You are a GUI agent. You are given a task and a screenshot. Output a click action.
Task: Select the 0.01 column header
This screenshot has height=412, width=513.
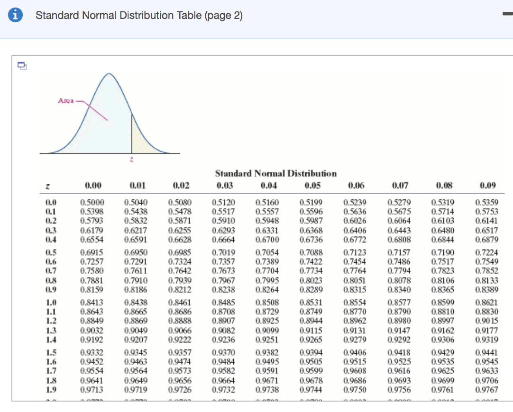point(137,186)
